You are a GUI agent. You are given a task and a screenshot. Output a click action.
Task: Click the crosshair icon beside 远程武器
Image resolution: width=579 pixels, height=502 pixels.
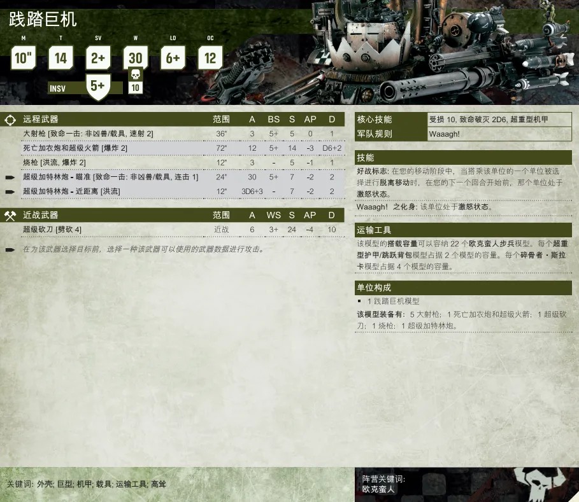[x=10, y=120]
